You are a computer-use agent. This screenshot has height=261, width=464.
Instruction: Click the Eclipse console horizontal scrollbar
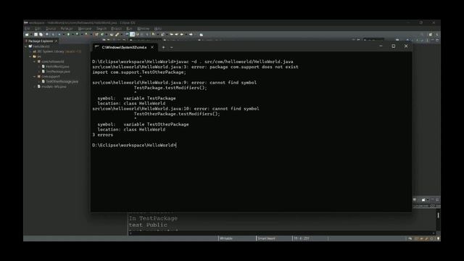point(283,233)
